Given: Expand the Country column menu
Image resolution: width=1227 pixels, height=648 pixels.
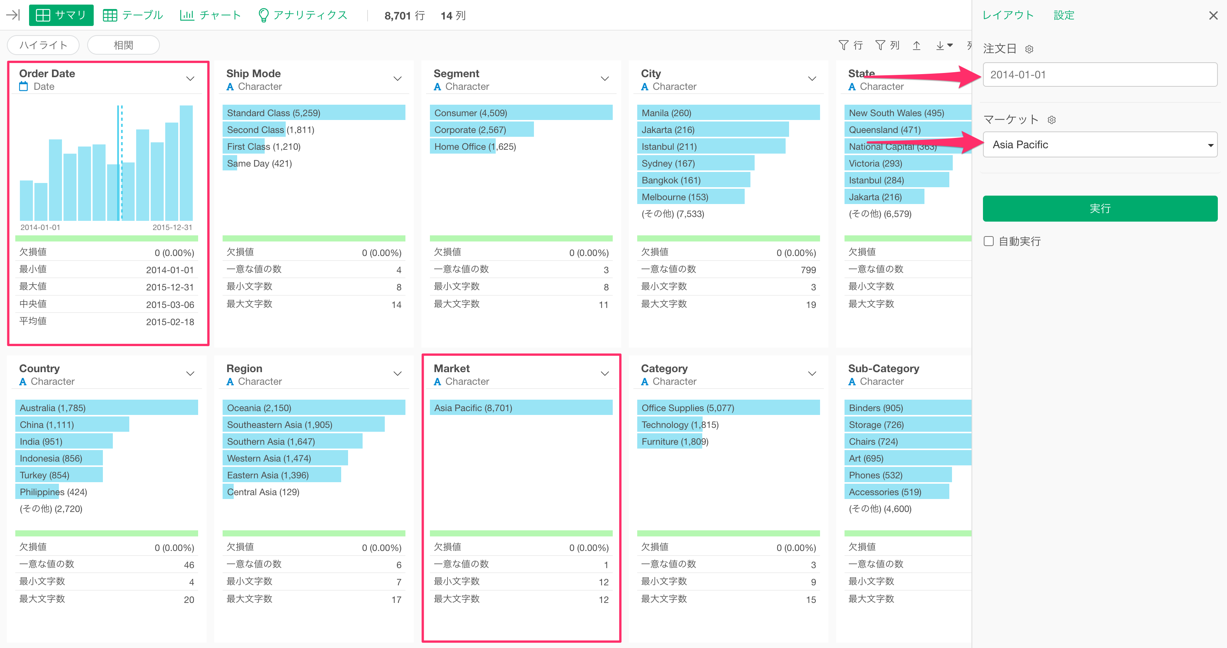Looking at the screenshot, I should (190, 374).
